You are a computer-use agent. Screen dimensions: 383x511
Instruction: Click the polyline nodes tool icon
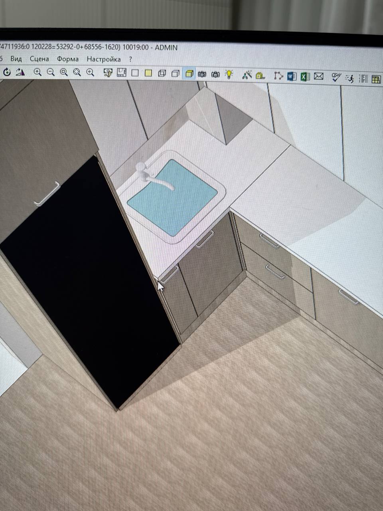[x=278, y=75]
